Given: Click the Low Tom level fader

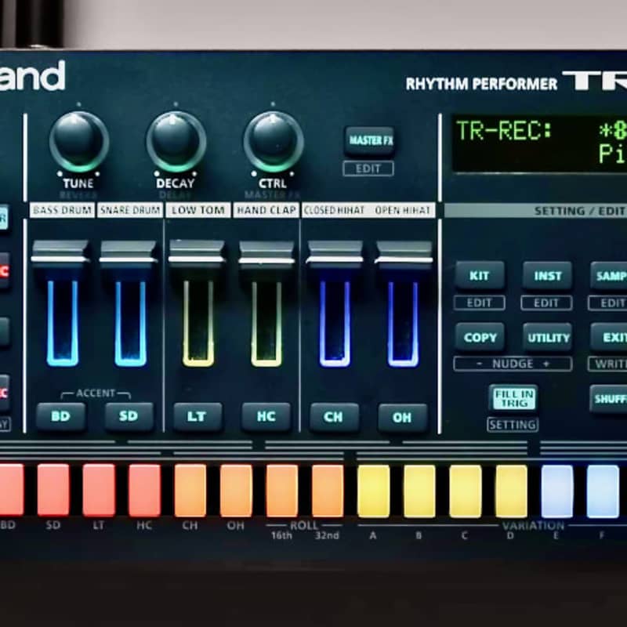Looking at the screenshot, I should pyautogui.click(x=197, y=253).
